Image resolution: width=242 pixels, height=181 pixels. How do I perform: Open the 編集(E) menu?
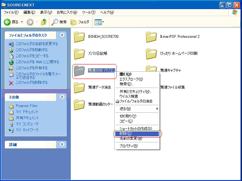(29, 12)
